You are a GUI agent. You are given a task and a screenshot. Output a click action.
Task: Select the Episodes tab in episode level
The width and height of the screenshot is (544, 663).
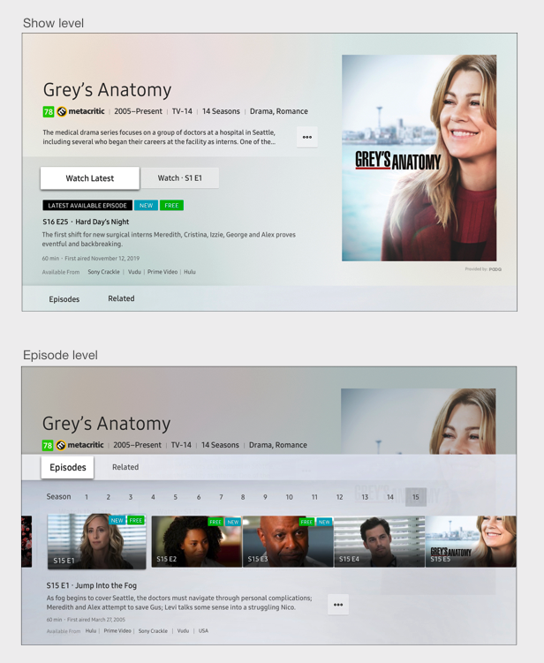(68, 467)
